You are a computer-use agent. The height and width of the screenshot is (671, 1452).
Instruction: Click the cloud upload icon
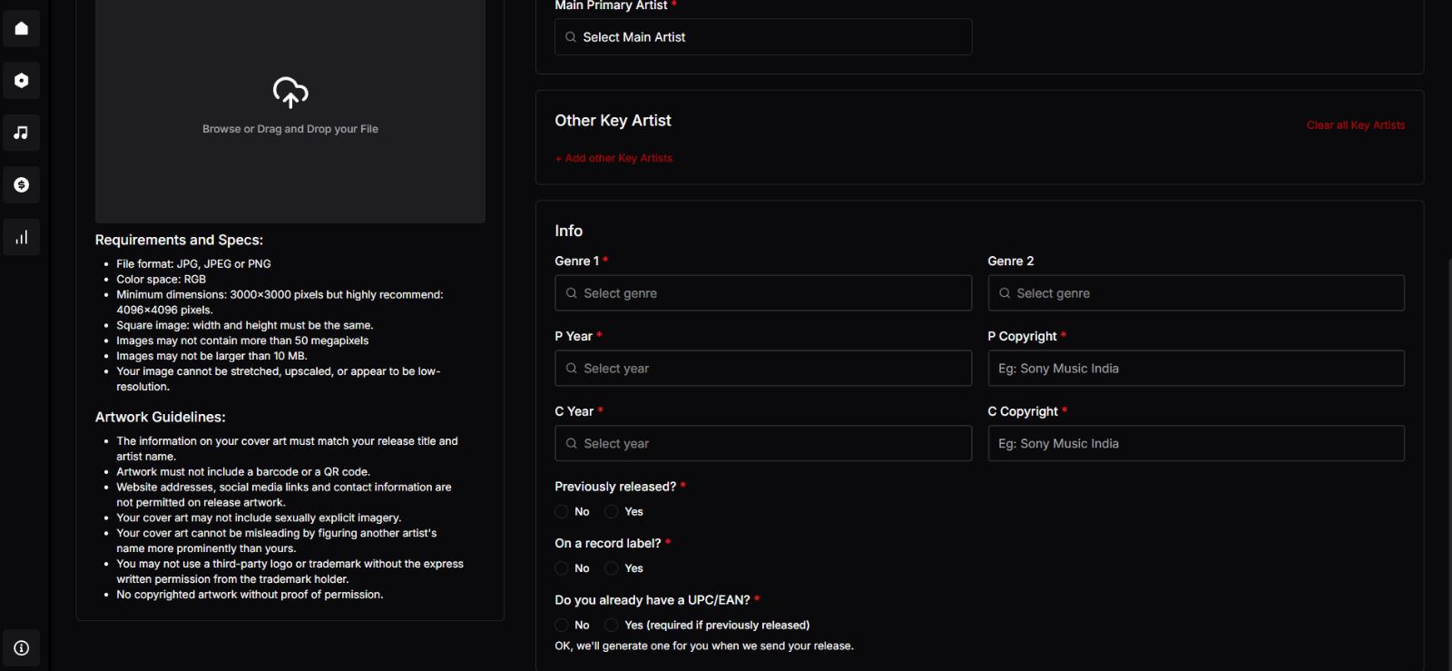coord(290,93)
